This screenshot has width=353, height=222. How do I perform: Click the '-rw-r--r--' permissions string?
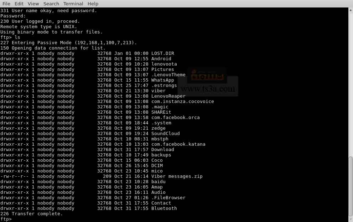coord(14,176)
